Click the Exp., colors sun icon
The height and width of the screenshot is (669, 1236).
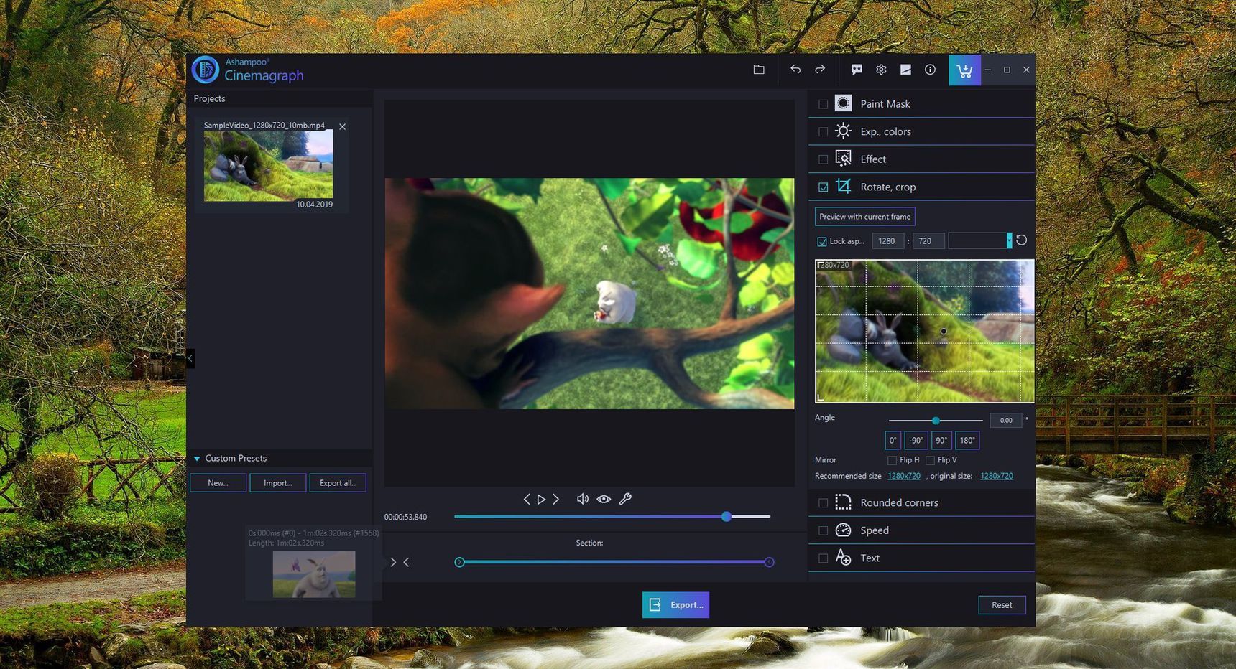pyautogui.click(x=844, y=131)
